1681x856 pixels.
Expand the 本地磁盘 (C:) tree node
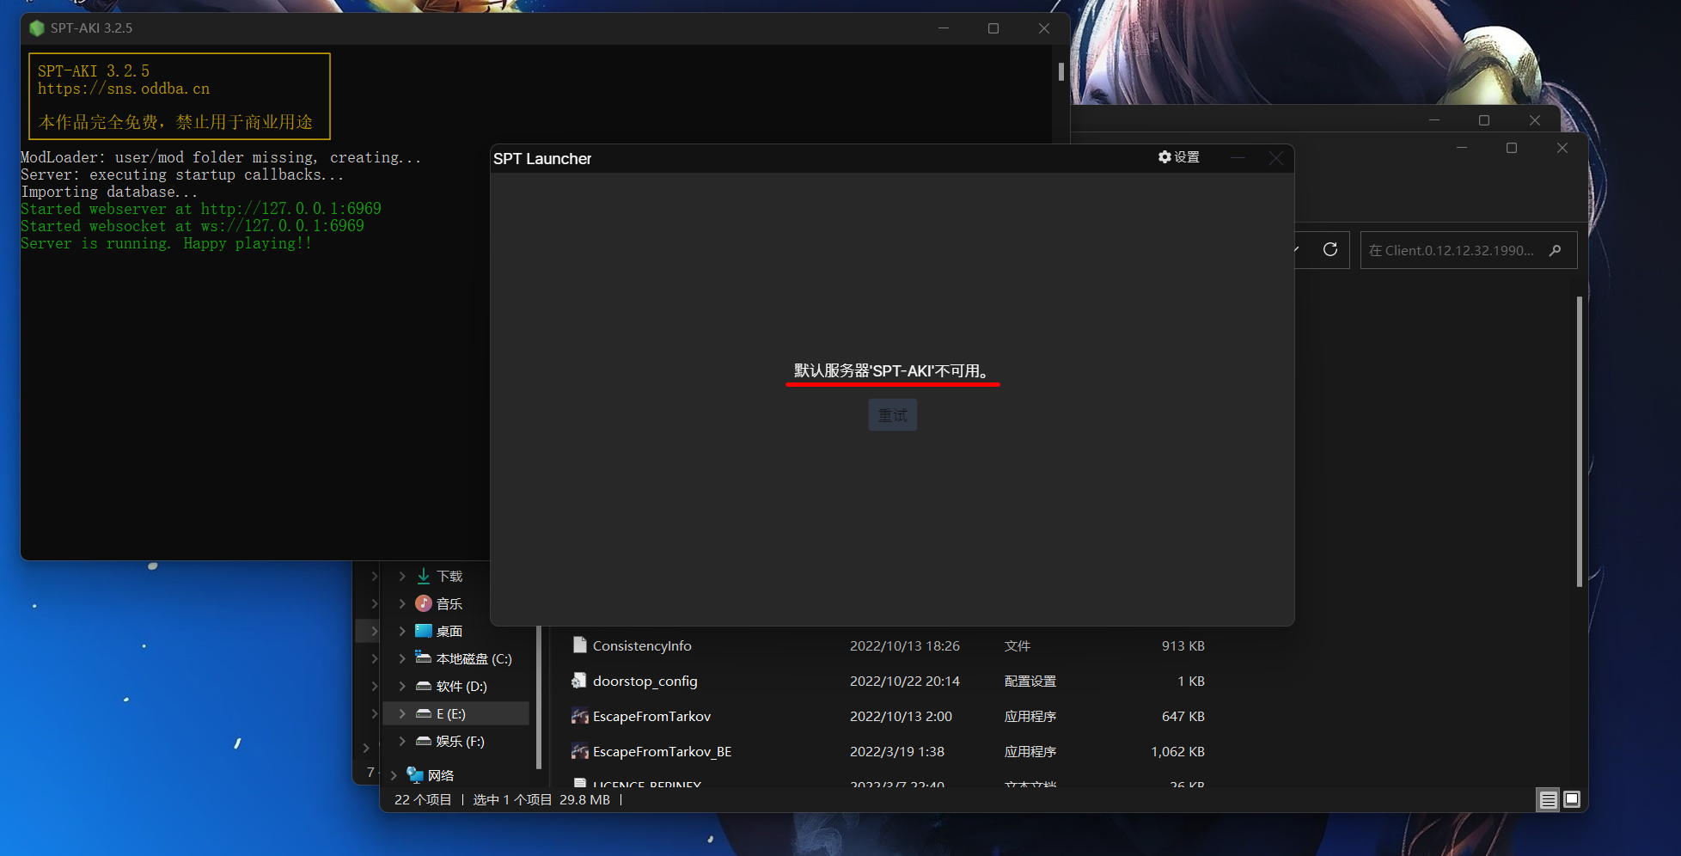click(x=402, y=658)
